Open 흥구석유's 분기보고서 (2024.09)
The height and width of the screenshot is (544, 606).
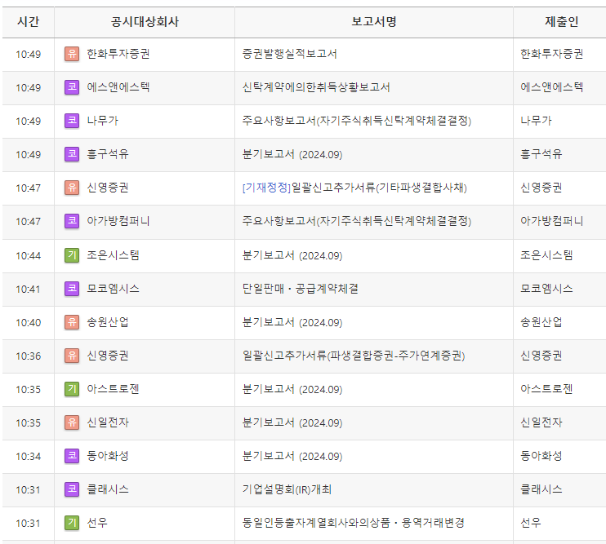coord(292,154)
